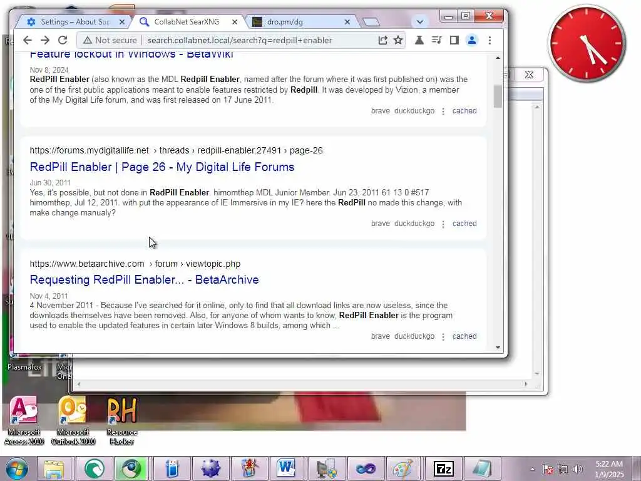Open Requesting RedPill Enabler BetaArchive result
This screenshot has height=481, width=641.
click(145, 280)
